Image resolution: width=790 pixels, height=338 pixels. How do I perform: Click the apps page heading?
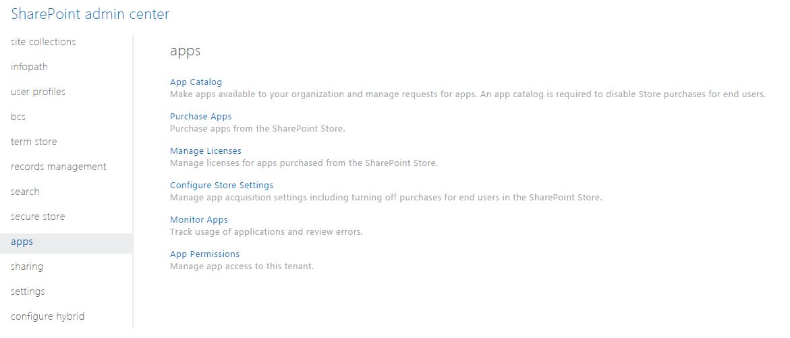(185, 51)
